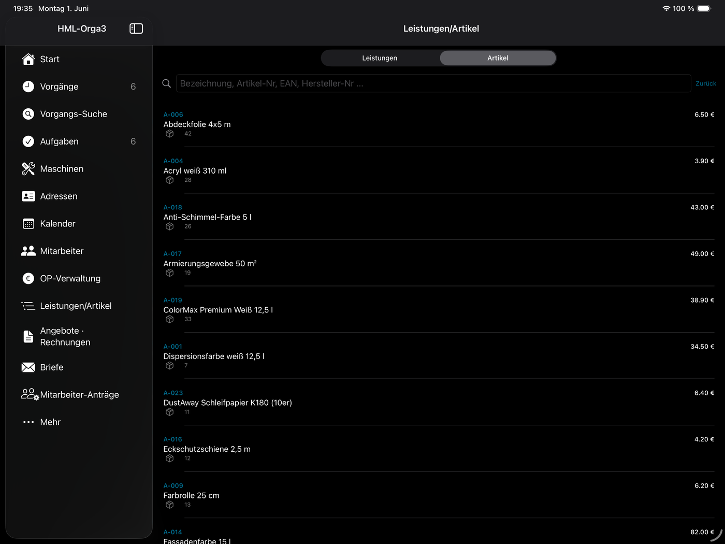725x544 pixels.
Task: Click the OP-Verwaltung euro icon
Action: pos(28,279)
